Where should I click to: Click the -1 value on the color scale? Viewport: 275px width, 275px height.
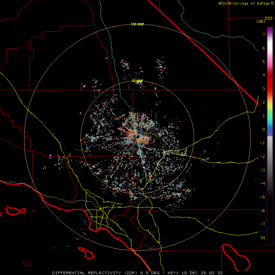pos(262,143)
